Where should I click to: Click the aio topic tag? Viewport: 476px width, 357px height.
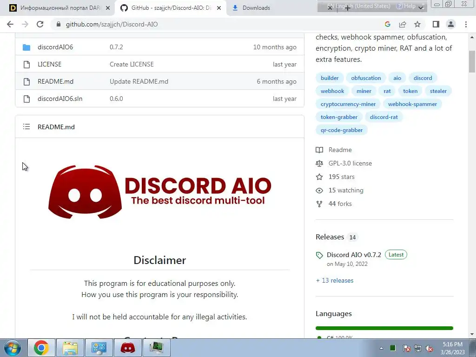[397, 78]
